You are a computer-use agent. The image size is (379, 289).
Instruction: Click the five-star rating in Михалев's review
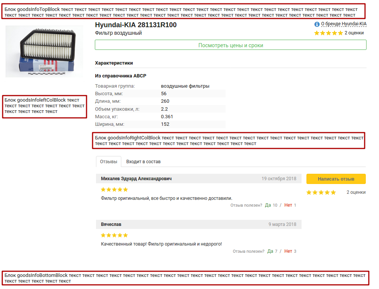114,189
